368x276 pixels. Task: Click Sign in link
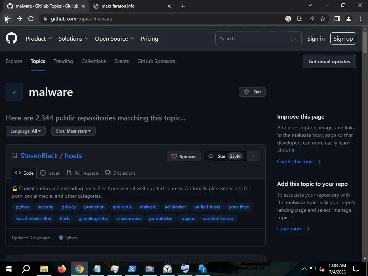(x=316, y=39)
